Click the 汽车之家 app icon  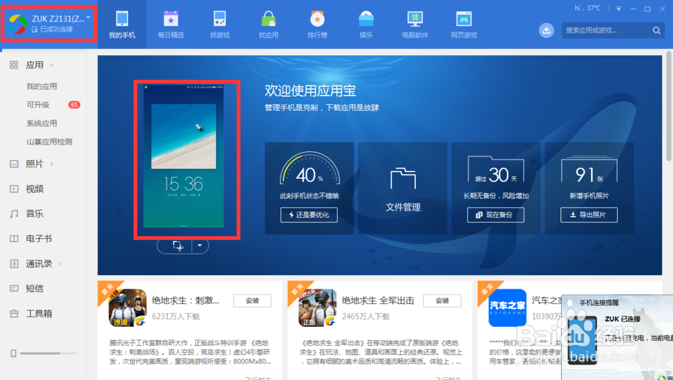(507, 308)
